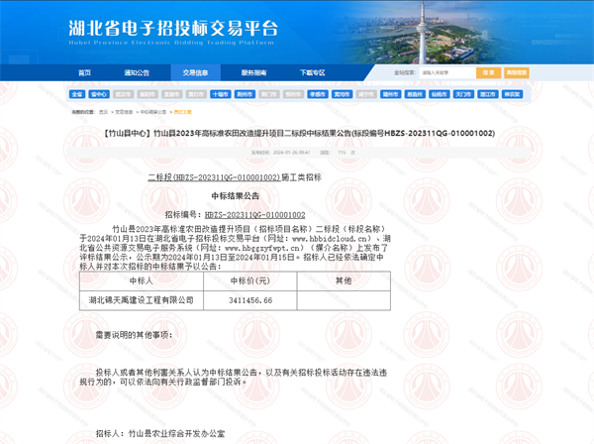Image resolution: width=594 pixels, height=444 pixels.
Task: Select the 省中心 region filter
Action: (99, 94)
